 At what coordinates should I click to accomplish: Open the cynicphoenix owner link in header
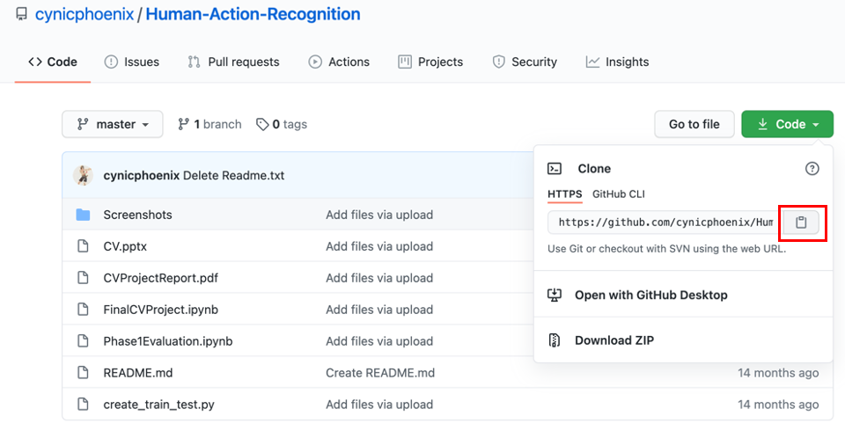coord(84,14)
